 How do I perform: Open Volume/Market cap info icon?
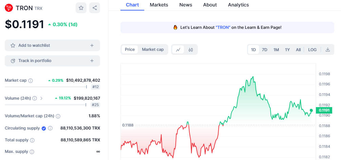pos(58,116)
